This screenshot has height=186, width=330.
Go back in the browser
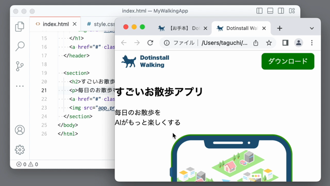pos(124,43)
